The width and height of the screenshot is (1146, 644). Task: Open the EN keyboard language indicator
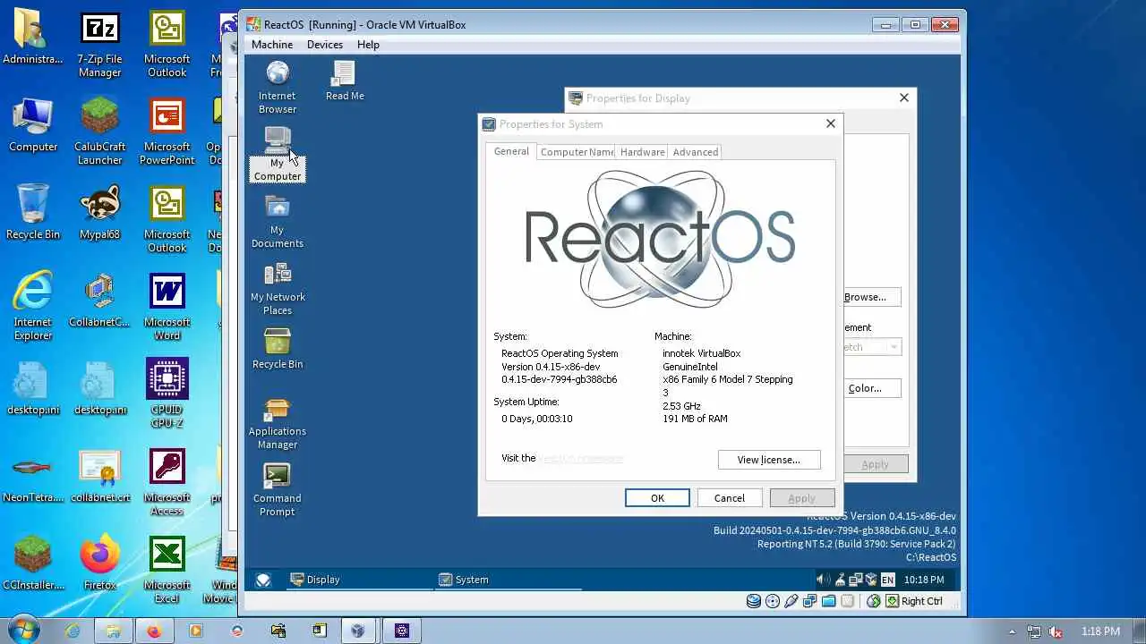coord(887,580)
